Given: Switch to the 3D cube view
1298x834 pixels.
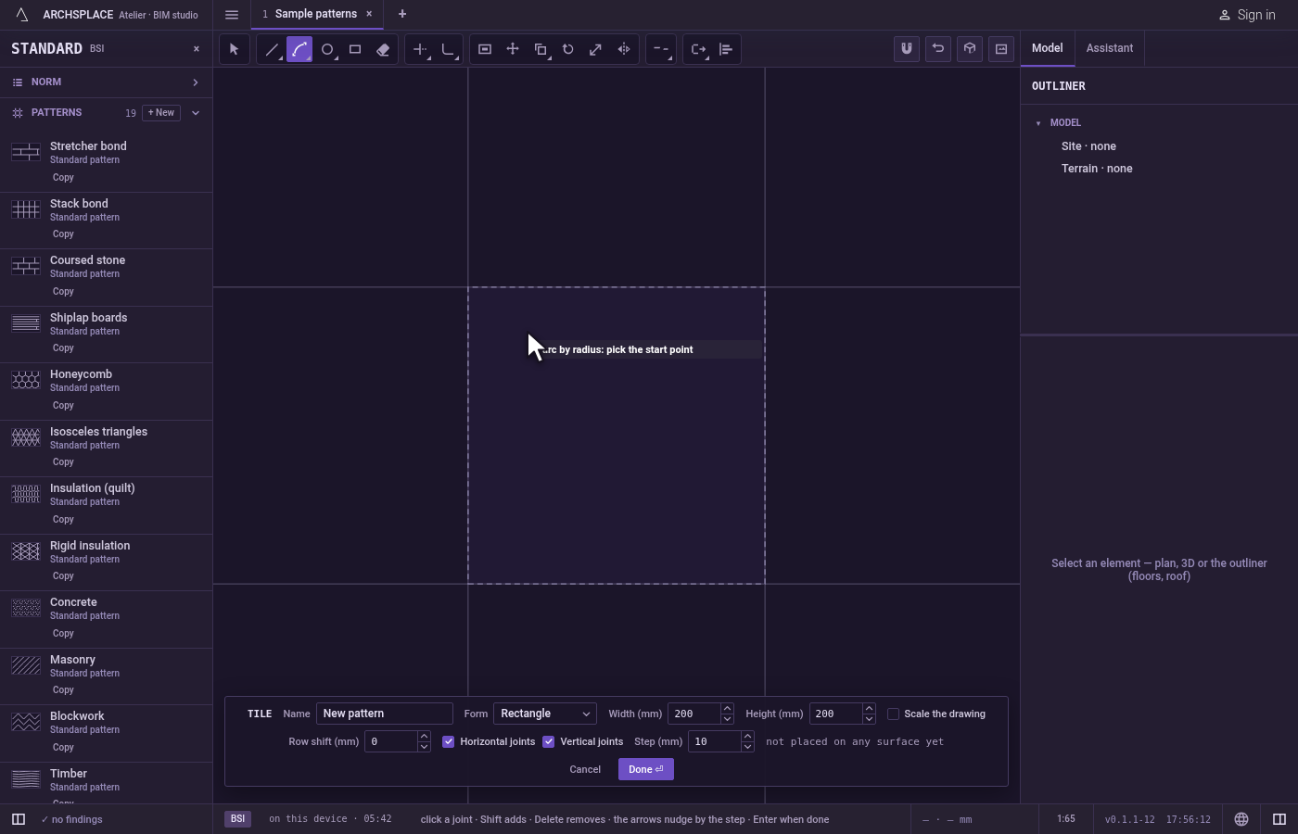Looking at the screenshot, I should point(970,49).
